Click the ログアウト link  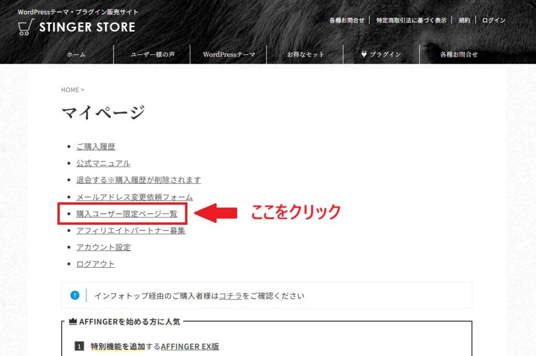click(96, 264)
